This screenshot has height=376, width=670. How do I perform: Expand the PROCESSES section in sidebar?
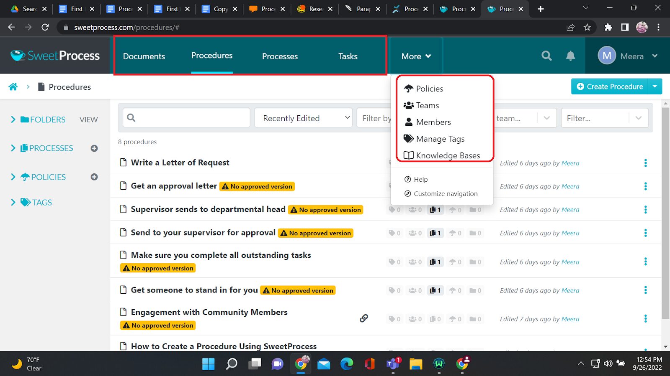click(13, 148)
